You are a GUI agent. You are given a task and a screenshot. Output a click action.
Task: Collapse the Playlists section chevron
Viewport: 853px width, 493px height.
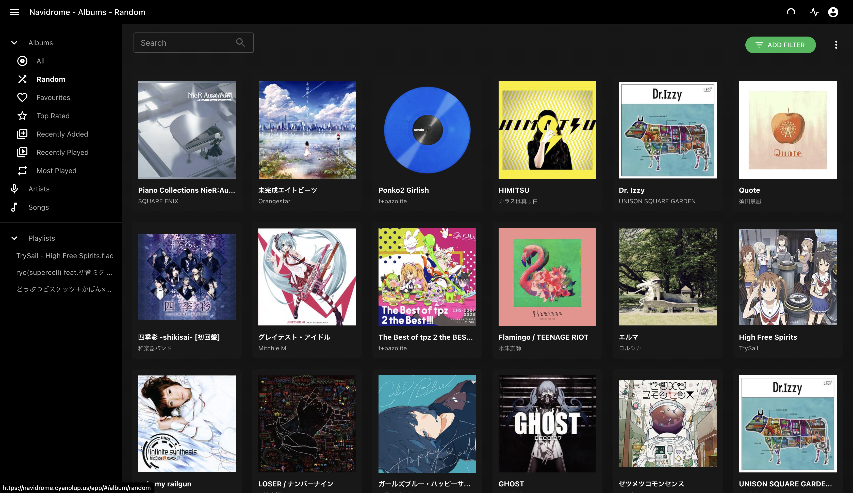14,238
